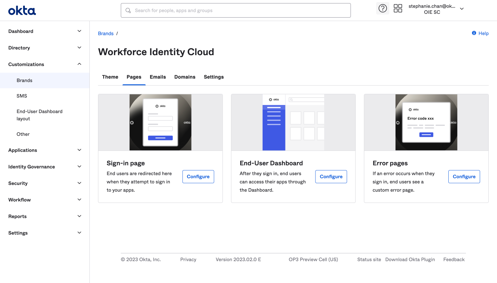Open the Status site link

click(369, 260)
